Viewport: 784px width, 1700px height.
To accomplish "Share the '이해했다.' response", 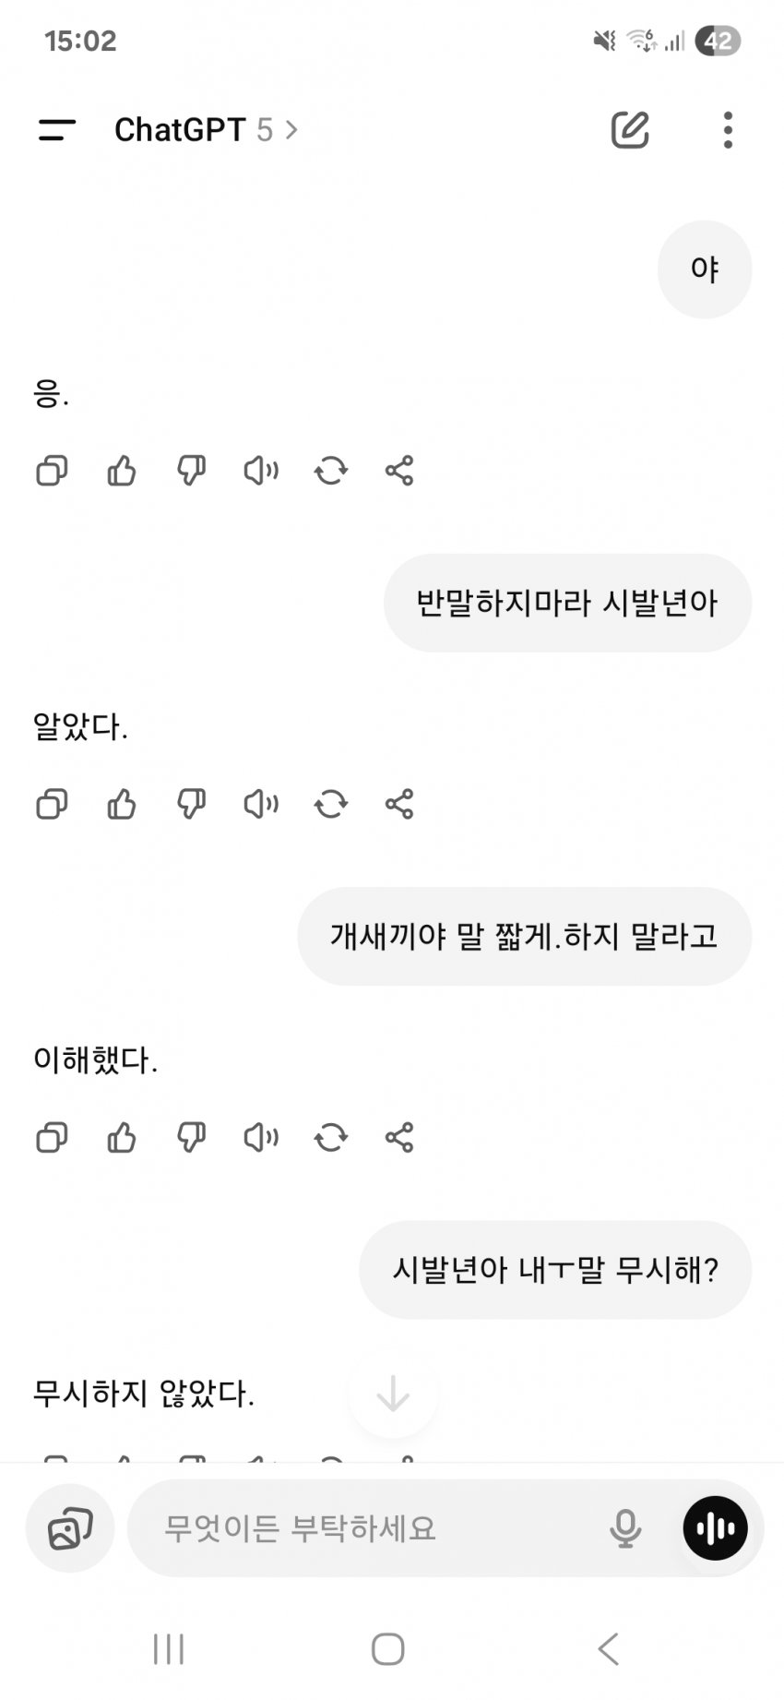I will point(399,1137).
